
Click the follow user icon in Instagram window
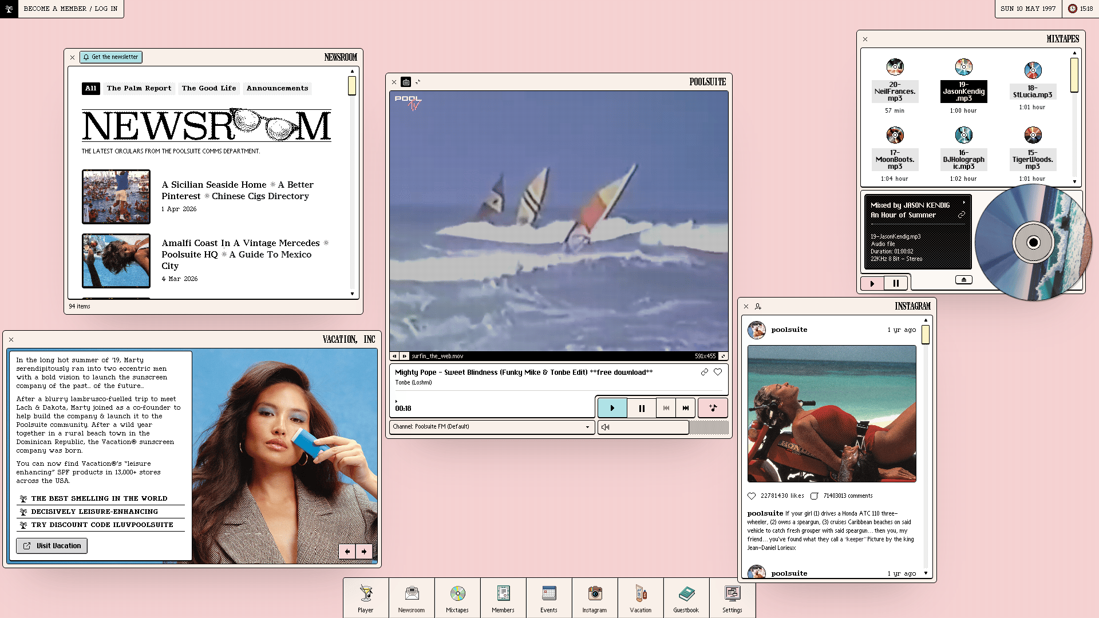[758, 307]
